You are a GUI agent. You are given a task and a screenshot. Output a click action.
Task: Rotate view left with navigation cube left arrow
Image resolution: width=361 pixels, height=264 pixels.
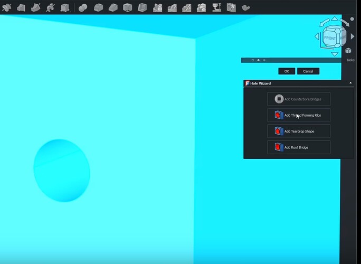[317, 36]
